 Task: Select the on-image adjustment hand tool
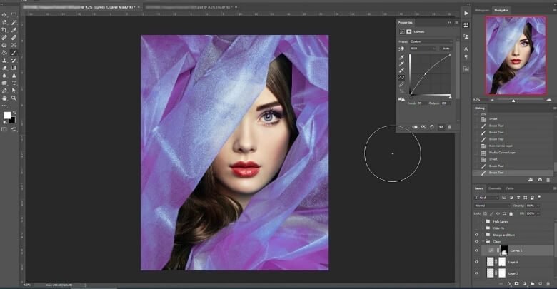(402, 49)
